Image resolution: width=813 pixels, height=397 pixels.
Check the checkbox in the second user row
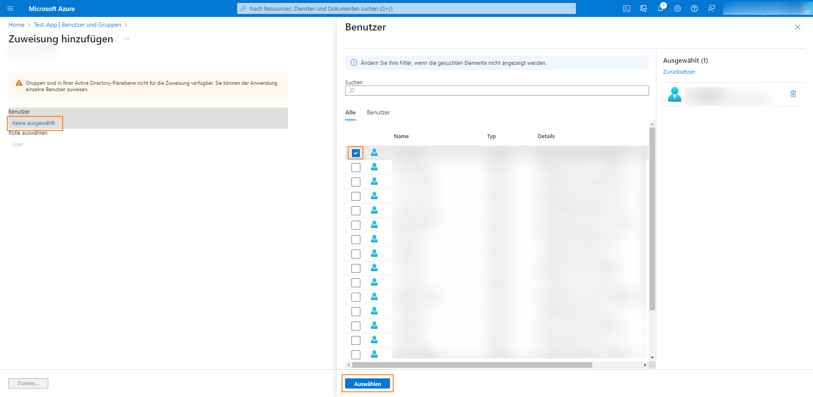(355, 167)
